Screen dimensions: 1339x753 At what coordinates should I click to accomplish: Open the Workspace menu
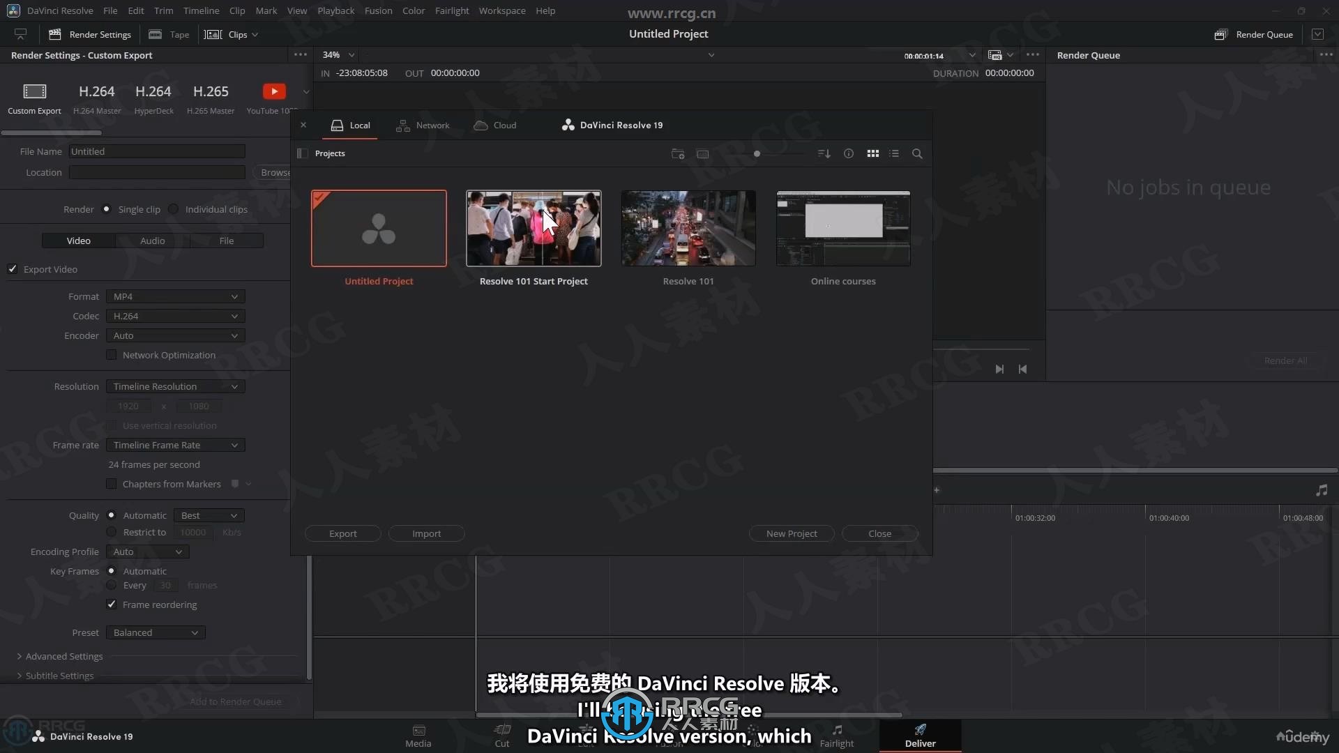coord(502,10)
